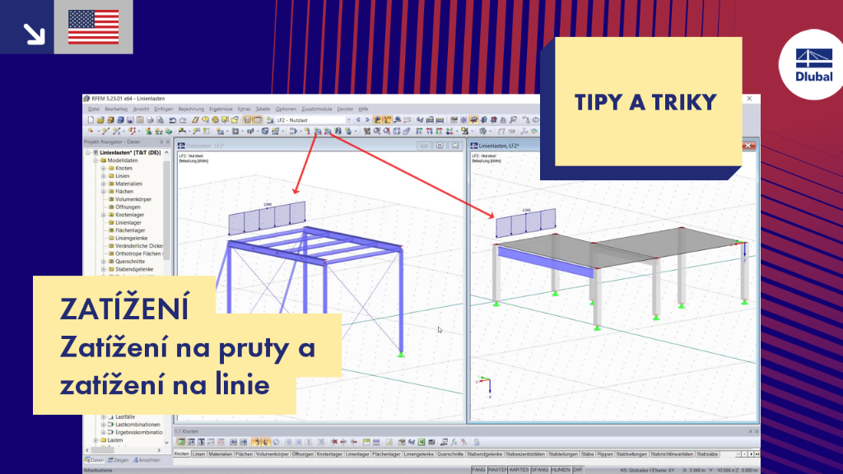Switch to Zeigen tab in navigator
843x474 pixels.
[x=119, y=460]
